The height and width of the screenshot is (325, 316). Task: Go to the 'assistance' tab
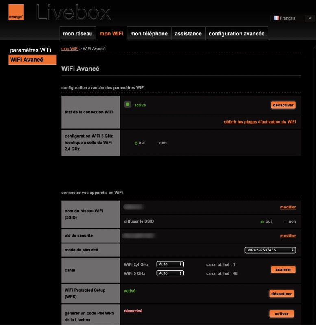point(188,34)
